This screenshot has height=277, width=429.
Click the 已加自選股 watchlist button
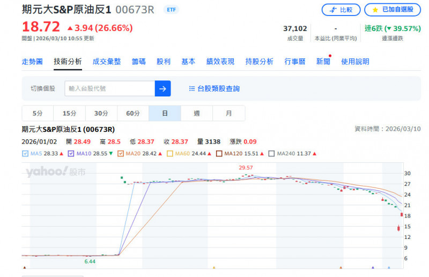click(x=393, y=10)
